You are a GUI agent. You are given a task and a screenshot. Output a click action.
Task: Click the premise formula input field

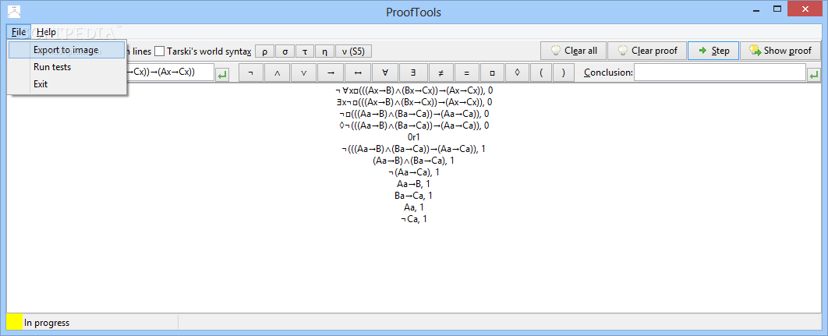click(x=170, y=73)
